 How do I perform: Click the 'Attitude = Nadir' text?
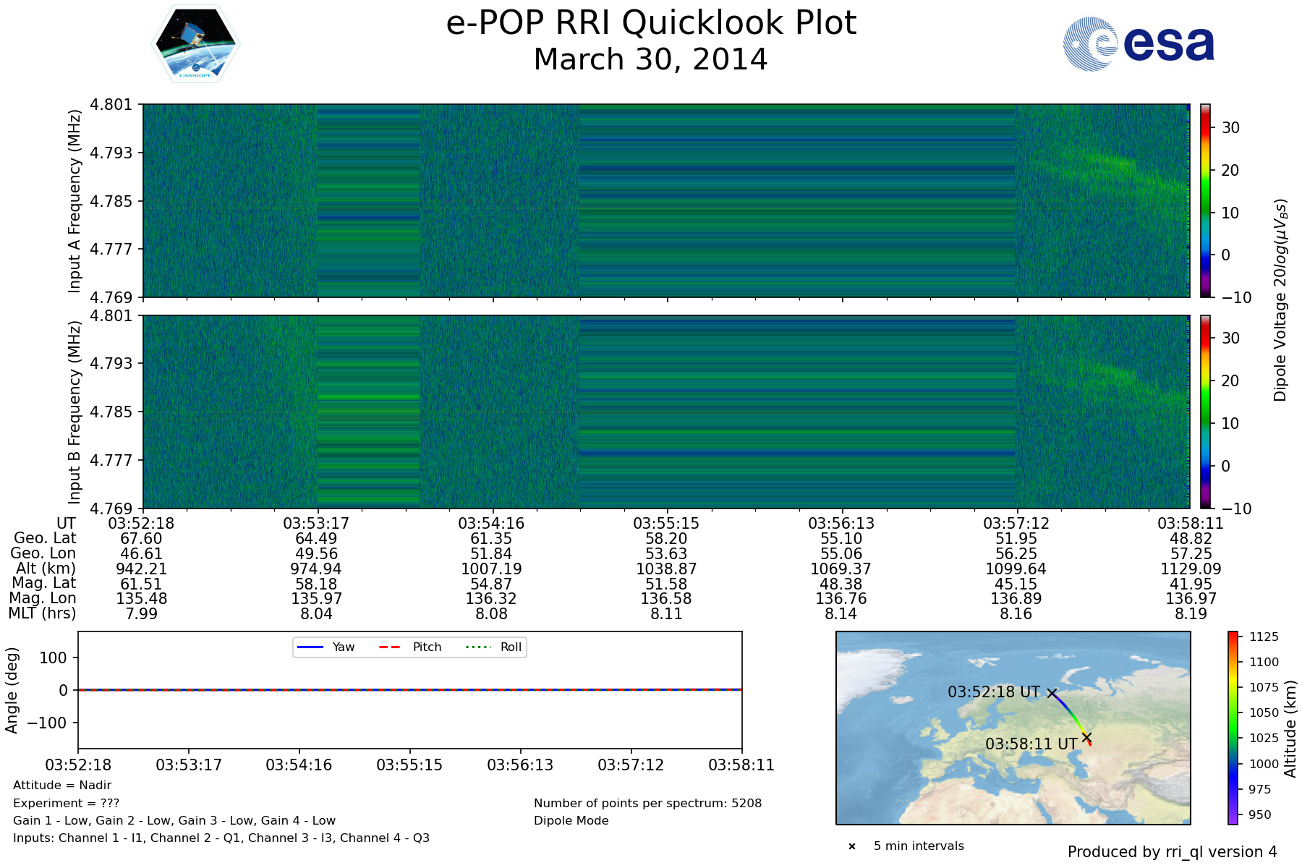coord(62,785)
